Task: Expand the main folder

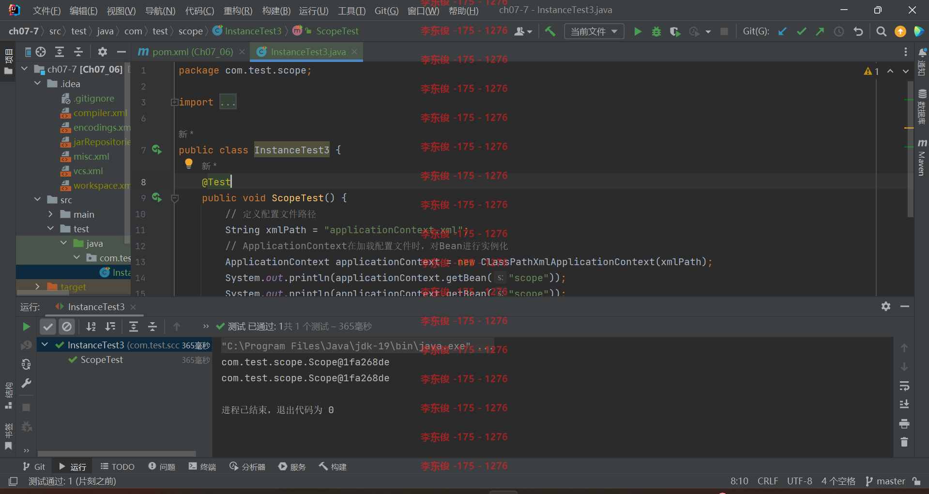Action: click(51, 214)
